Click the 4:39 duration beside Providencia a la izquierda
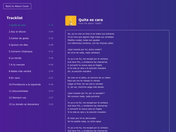The image size is (176, 132). coord(51,84)
